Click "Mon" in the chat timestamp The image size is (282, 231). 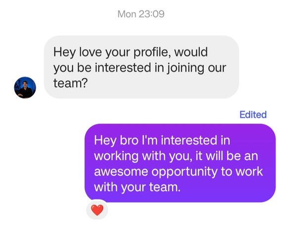(x=127, y=14)
